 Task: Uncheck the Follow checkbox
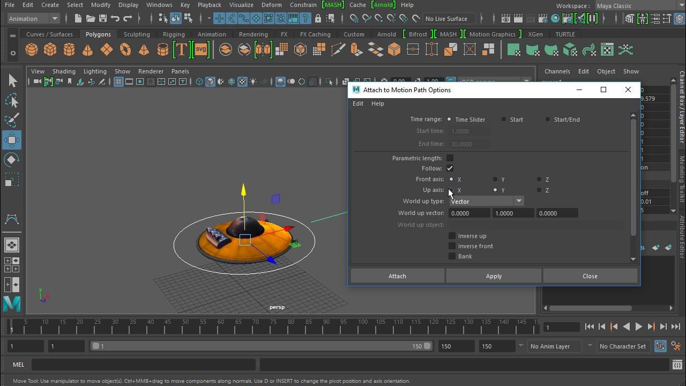[450, 168]
